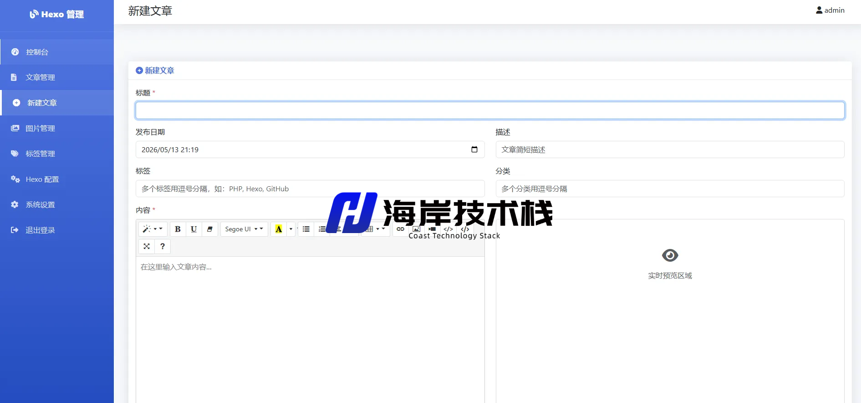Screen dimensions: 861x403
Task: Click the insert video icon
Action: click(x=433, y=229)
